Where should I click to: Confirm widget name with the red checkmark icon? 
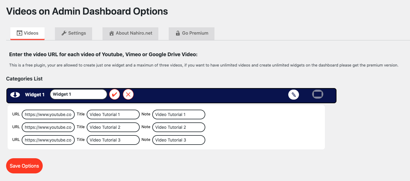(x=115, y=94)
